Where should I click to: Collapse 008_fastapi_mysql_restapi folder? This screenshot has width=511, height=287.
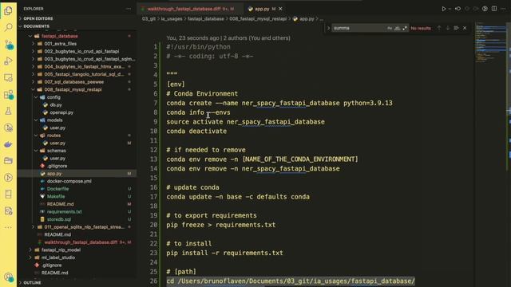click(73, 89)
